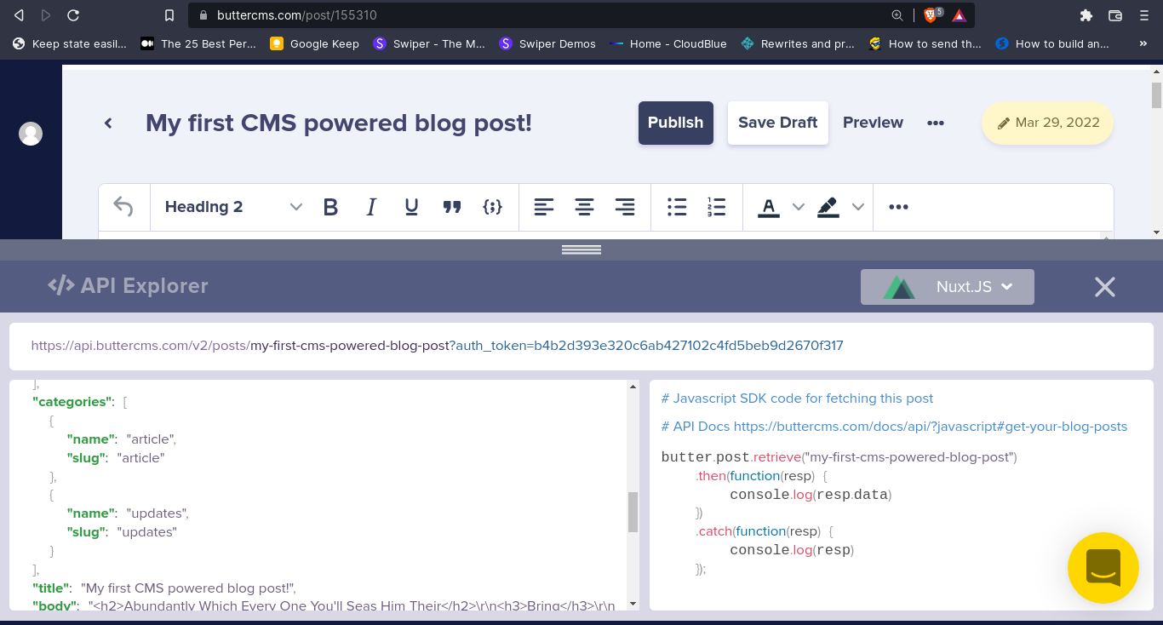This screenshot has height=625, width=1163.
Task: Open the browser wallet icon
Action: click(1115, 15)
